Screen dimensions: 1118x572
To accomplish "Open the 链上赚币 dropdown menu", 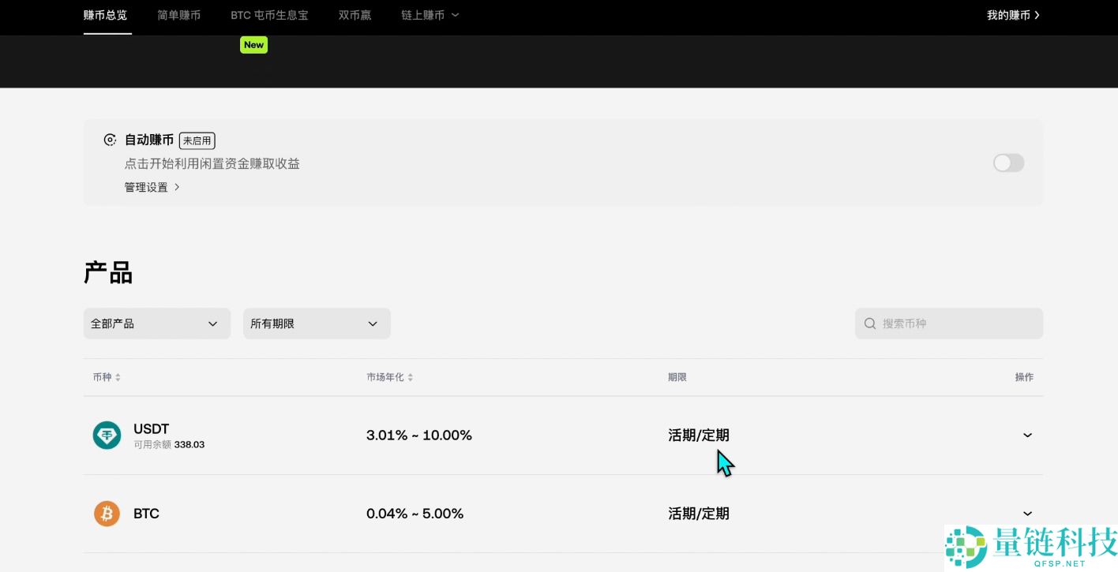I will 430,14.
